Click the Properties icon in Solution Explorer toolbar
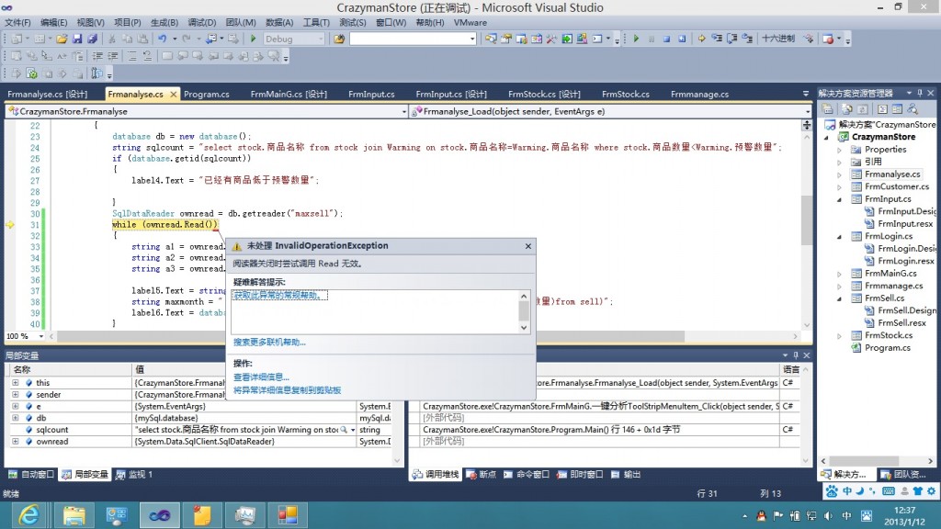Image resolution: width=941 pixels, height=529 pixels. [827, 109]
